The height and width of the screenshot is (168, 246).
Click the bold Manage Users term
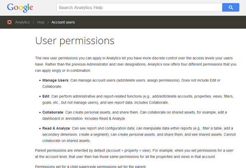[x=55, y=81]
